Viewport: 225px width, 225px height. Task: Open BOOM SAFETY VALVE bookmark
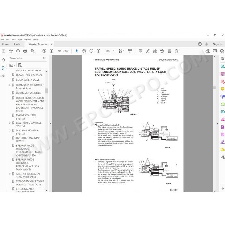click(28, 80)
